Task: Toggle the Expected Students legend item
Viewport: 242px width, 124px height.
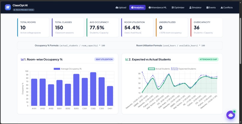Action: [184, 69]
